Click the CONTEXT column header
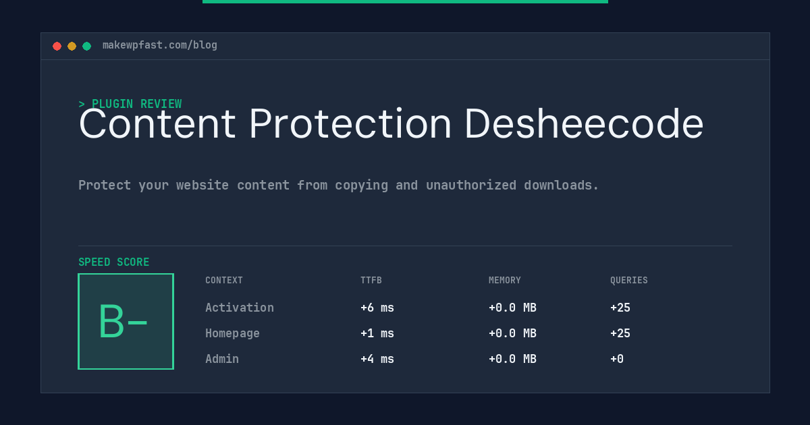The image size is (810, 425). [224, 281]
